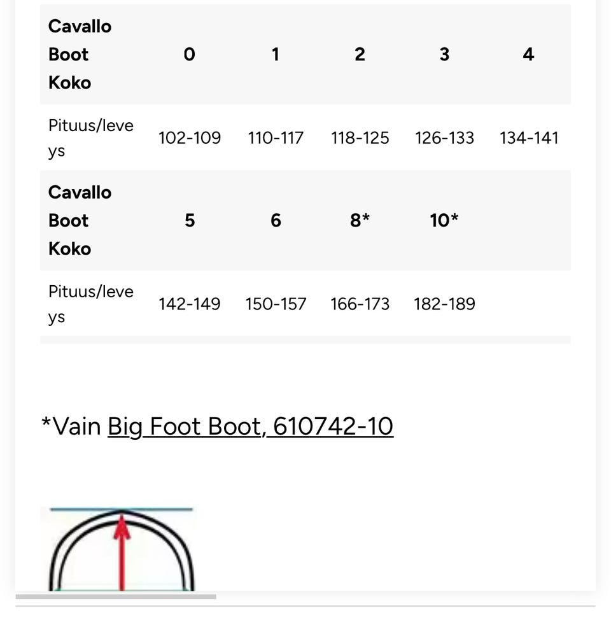Select the 8* size header
The image size is (611, 620).
tap(360, 221)
